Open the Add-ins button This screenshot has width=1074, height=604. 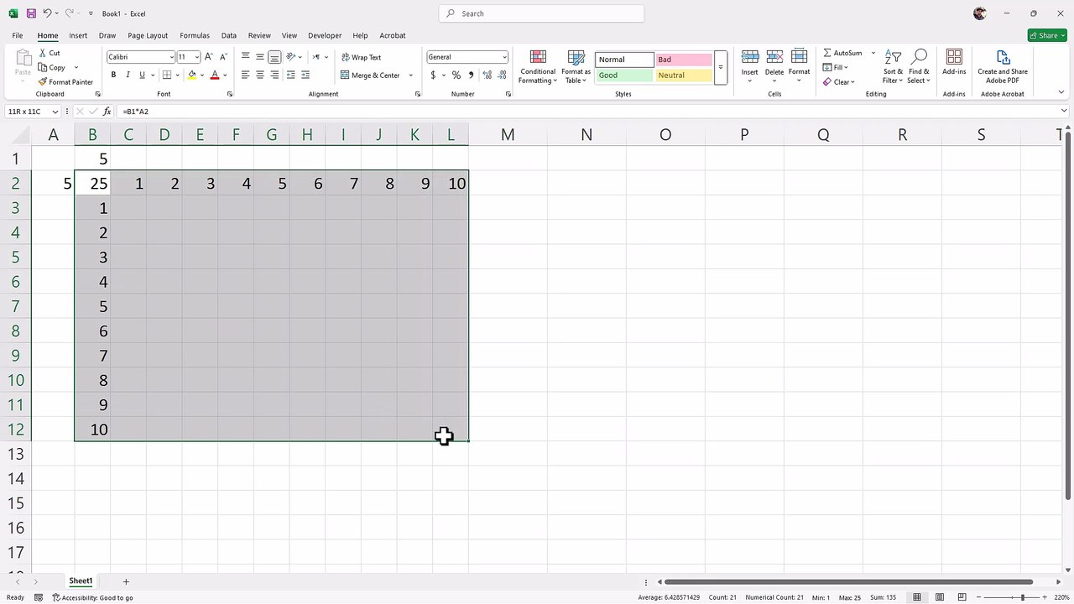pos(954,63)
